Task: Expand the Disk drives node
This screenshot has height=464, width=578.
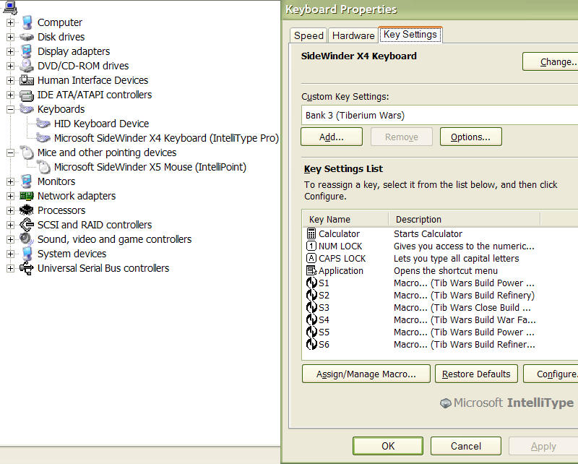Action: click(10, 37)
